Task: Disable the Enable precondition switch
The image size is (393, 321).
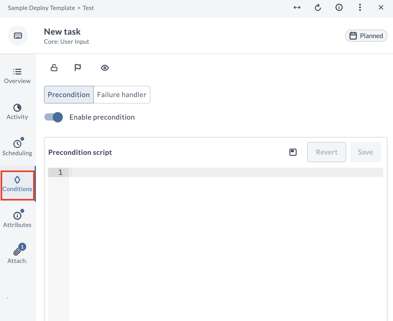Action: coord(54,117)
